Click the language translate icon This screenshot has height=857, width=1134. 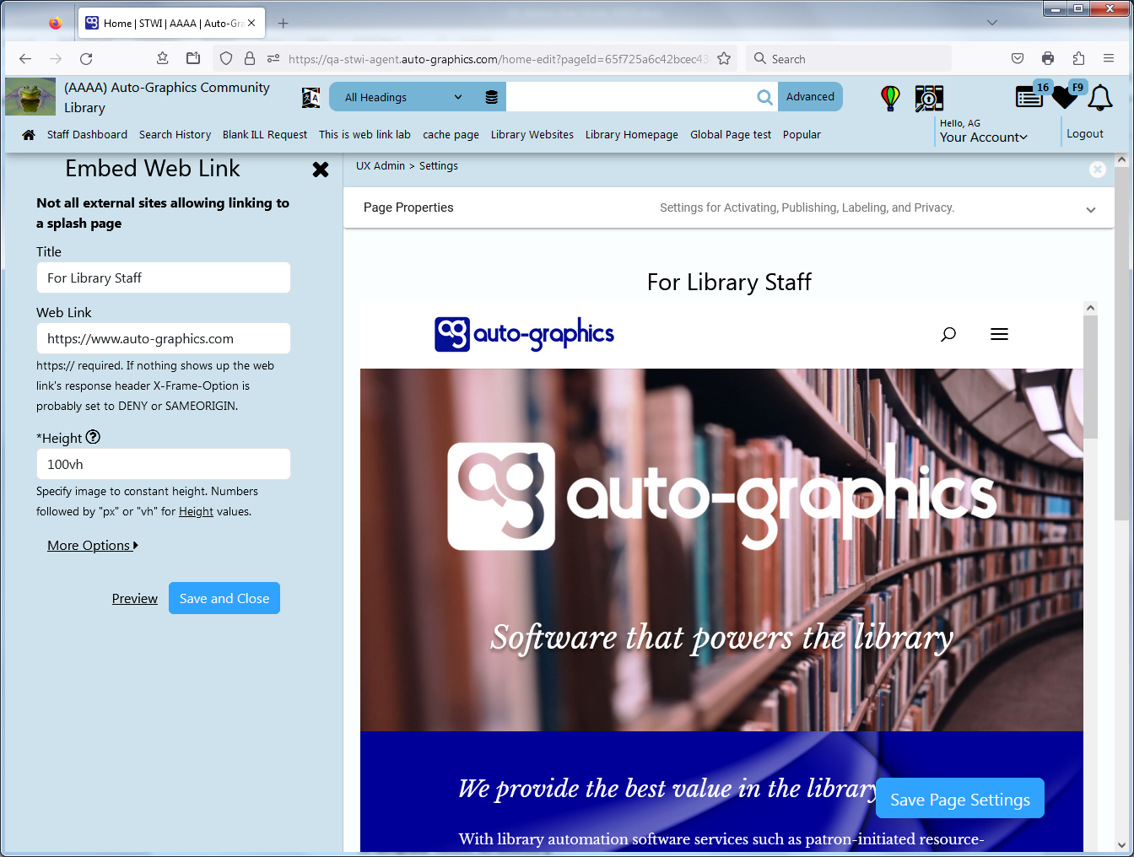click(311, 98)
